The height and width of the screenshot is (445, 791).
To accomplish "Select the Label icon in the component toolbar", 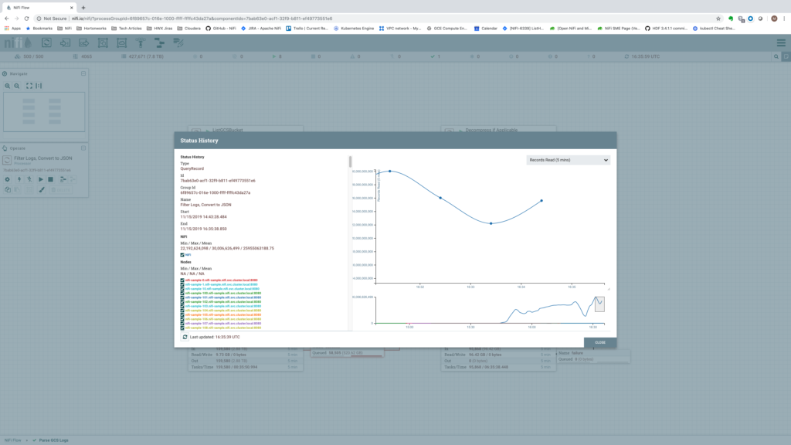I will click(x=178, y=44).
